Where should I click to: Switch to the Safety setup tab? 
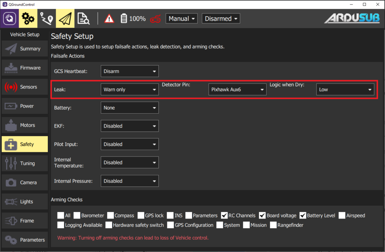[24, 144]
